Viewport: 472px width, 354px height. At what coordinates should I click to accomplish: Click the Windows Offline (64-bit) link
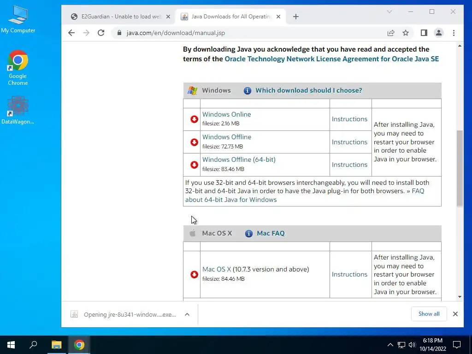pyautogui.click(x=239, y=159)
